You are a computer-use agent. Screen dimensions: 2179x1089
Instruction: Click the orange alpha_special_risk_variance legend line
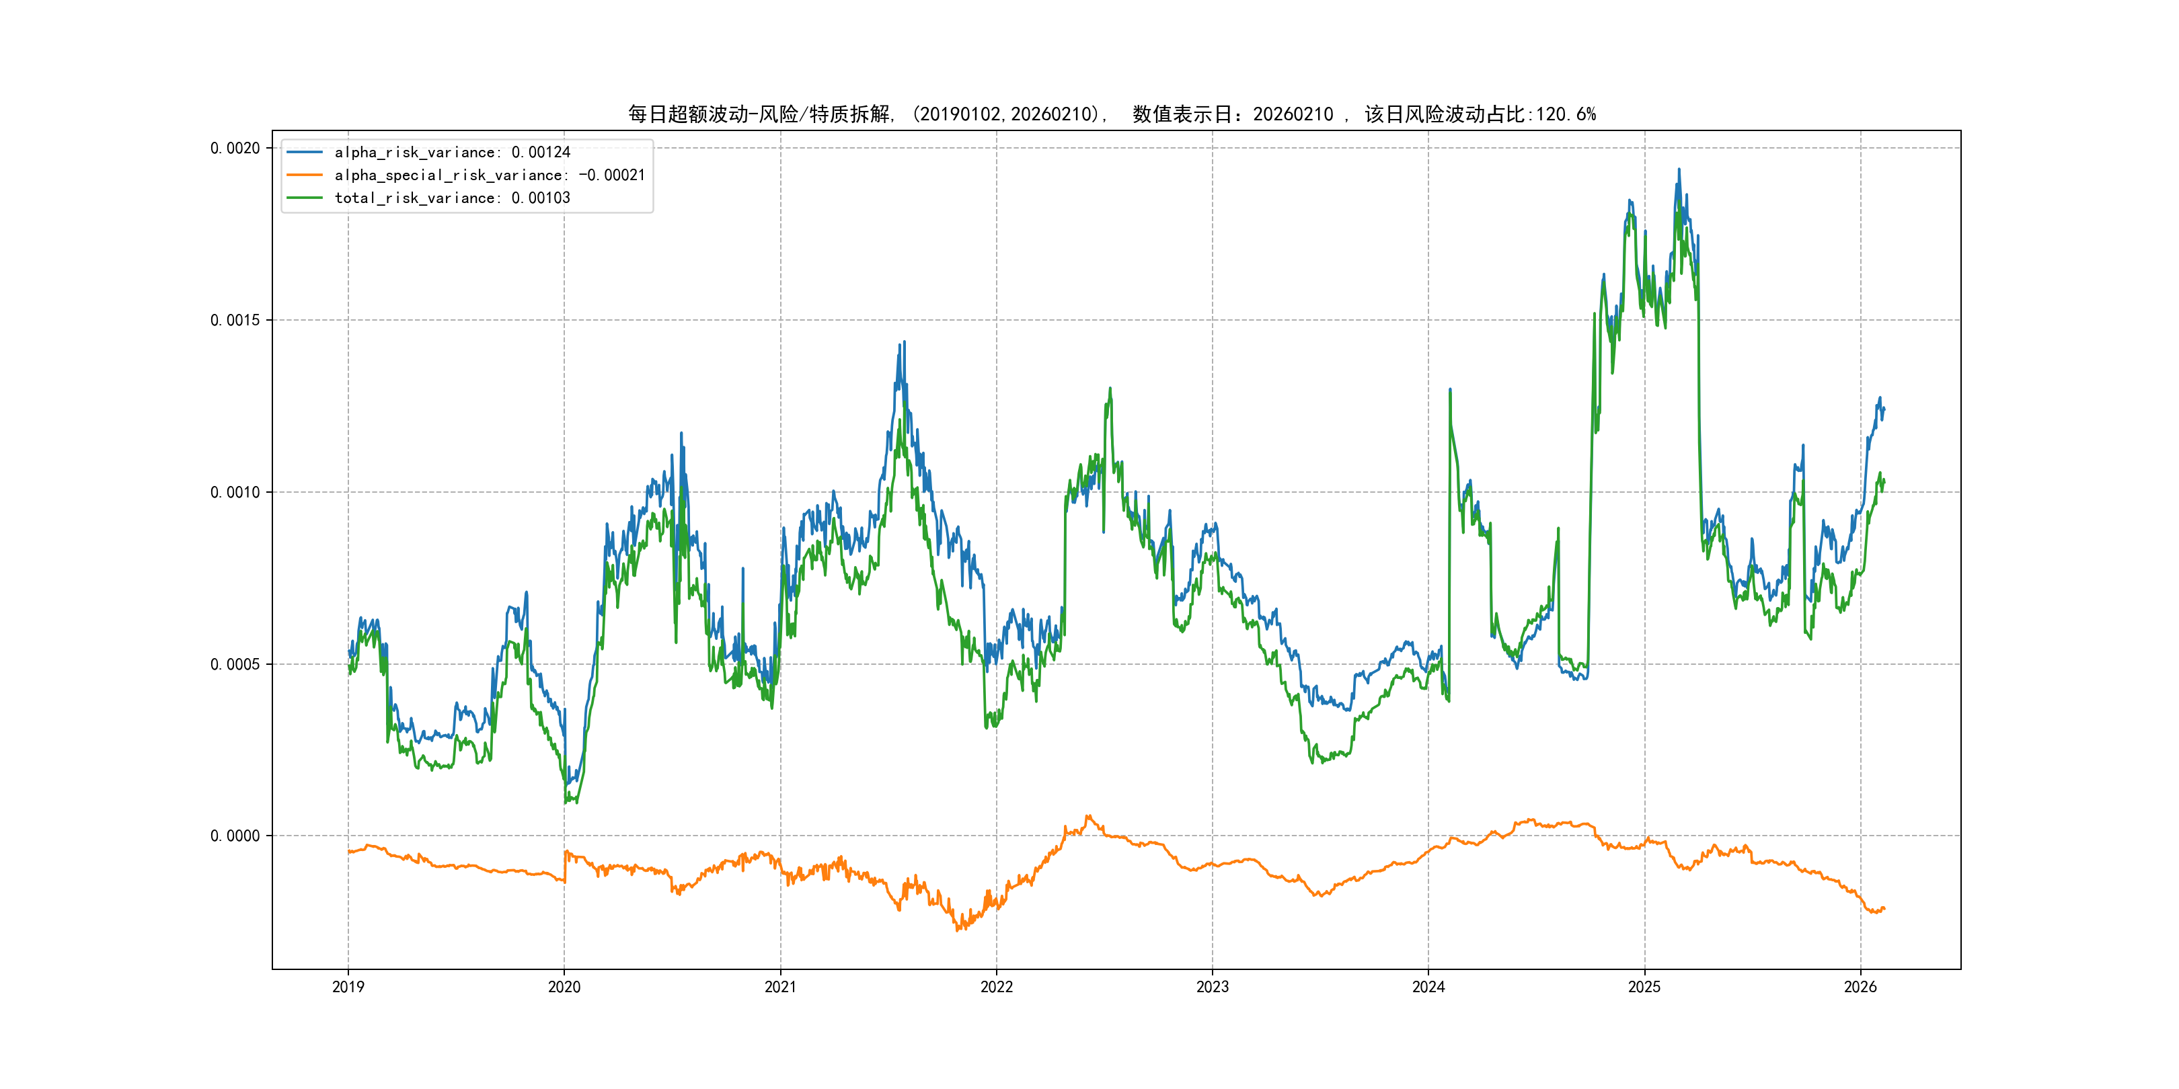[x=305, y=175]
